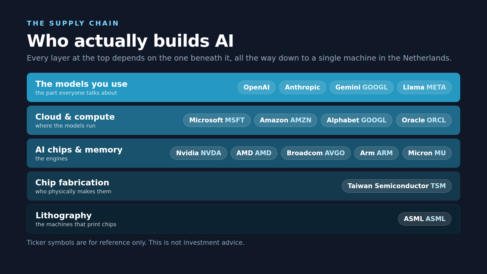Image resolution: width=487 pixels, height=274 pixels.
Task: Click the OpenAI chip
Action: point(257,87)
